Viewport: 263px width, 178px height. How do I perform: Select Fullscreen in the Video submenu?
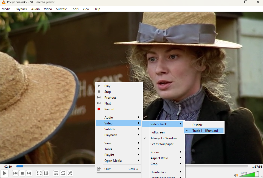click(163, 132)
